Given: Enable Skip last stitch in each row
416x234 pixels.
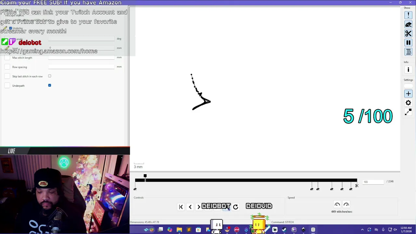Looking at the screenshot, I should point(50,76).
